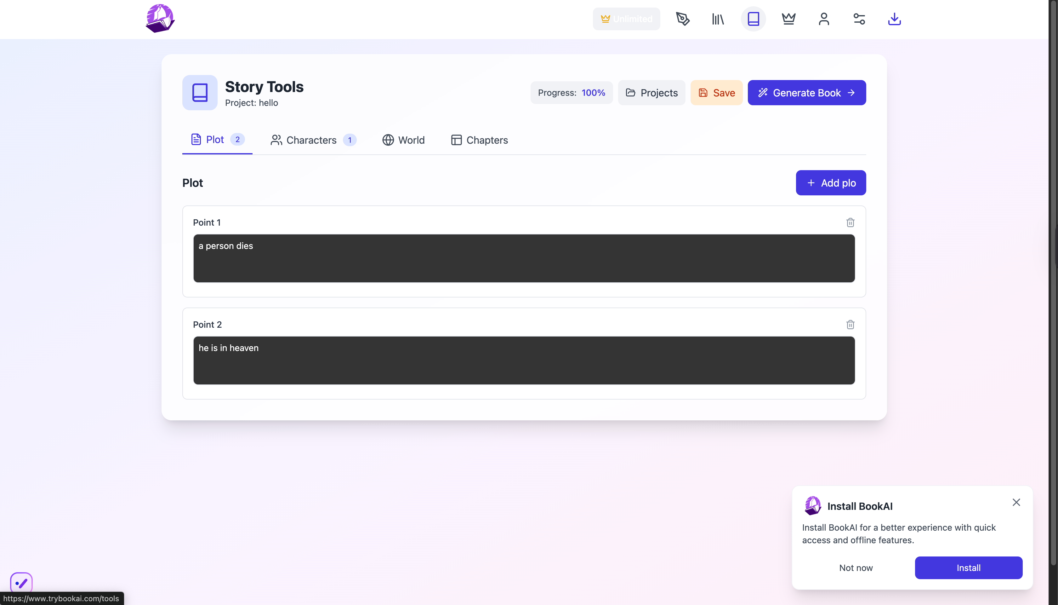Viewport: 1058px width, 605px height.
Task: Click the Generate Book button
Action: tap(806, 93)
